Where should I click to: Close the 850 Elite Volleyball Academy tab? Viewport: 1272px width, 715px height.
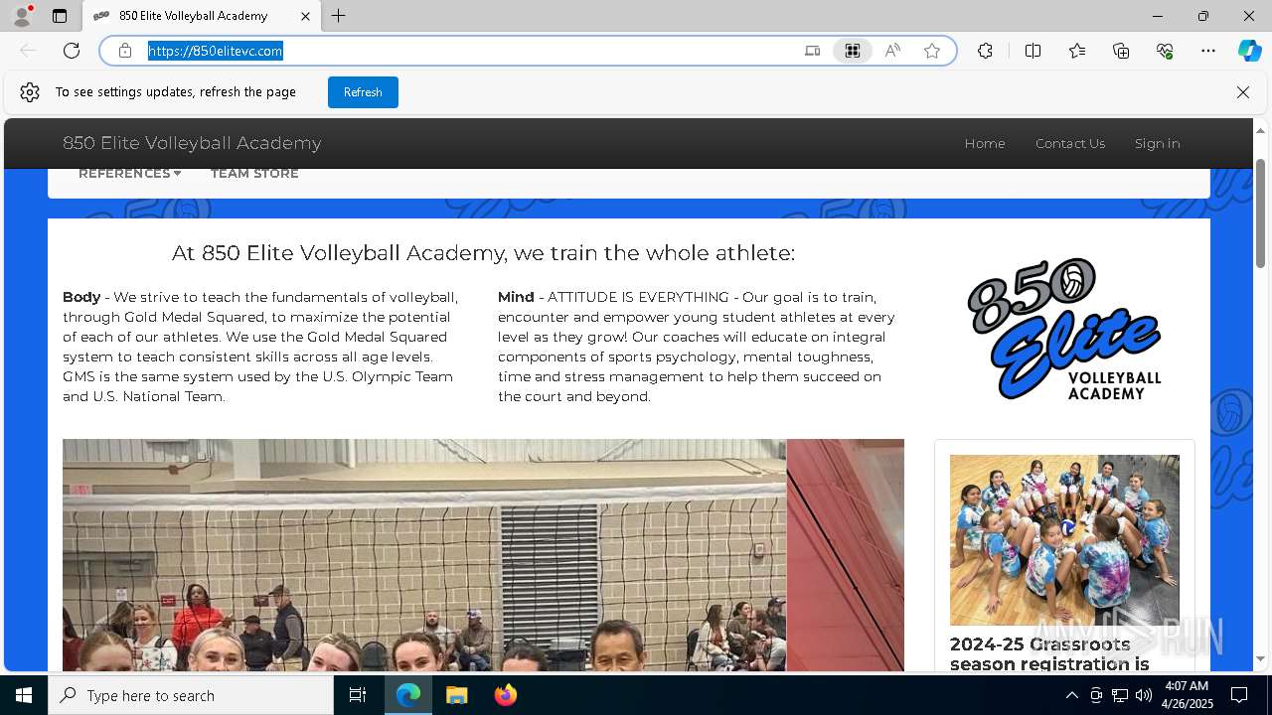pyautogui.click(x=305, y=16)
